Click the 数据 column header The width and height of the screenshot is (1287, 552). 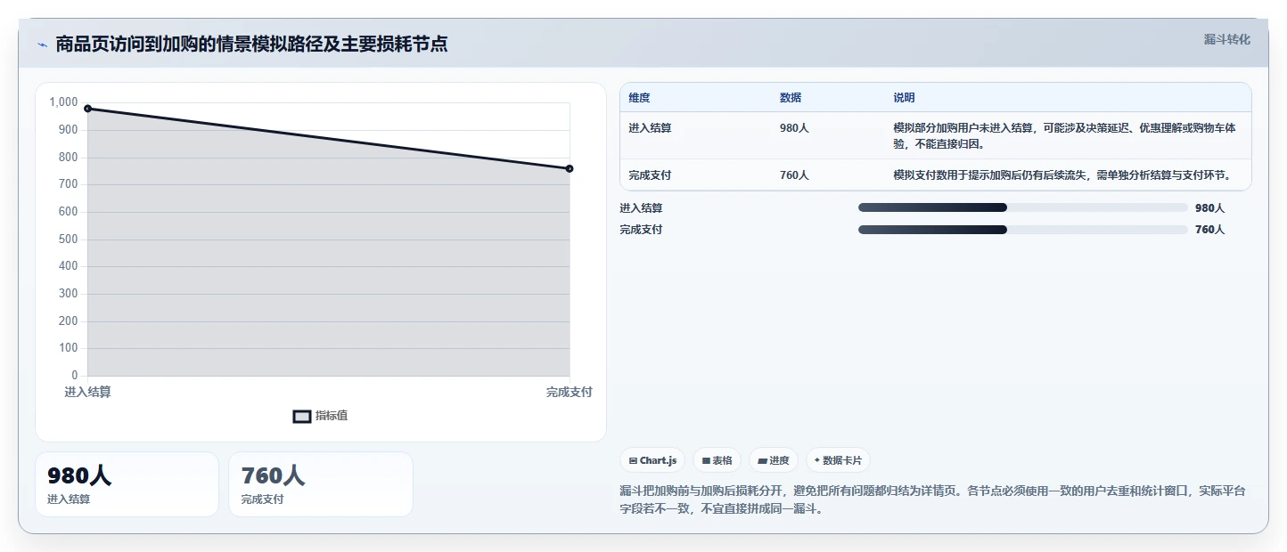click(x=791, y=98)
